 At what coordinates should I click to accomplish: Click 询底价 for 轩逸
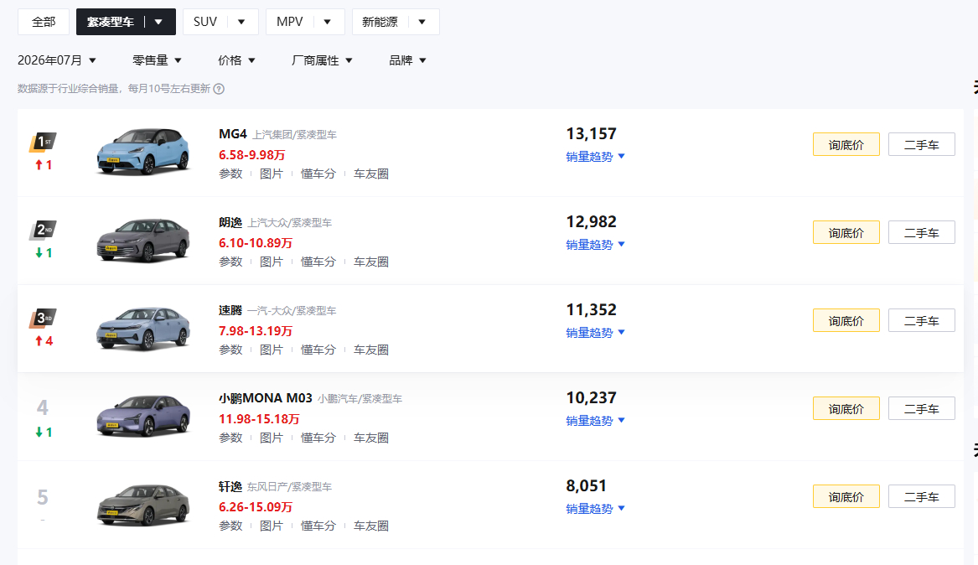tap(846, 496)
